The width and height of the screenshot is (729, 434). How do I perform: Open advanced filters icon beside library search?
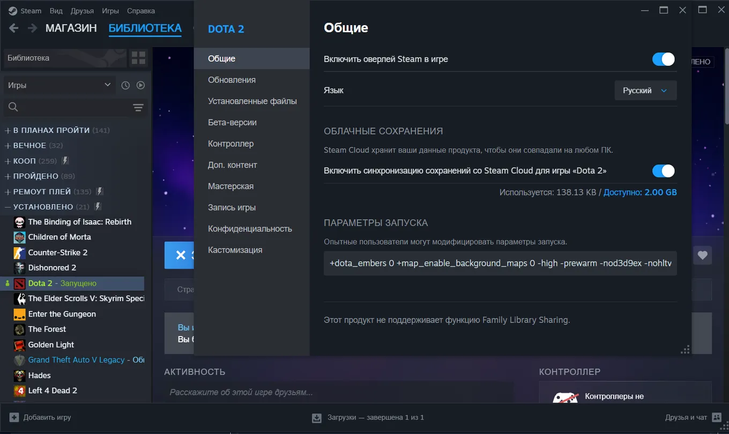point(138,108)
